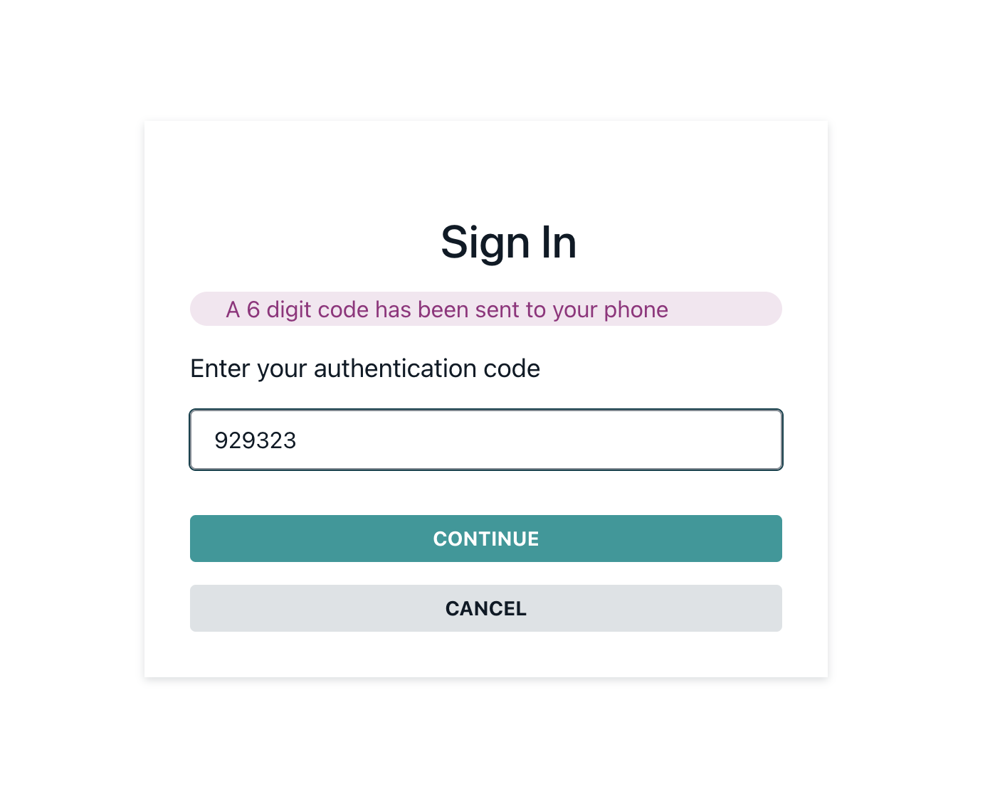Image resolution: width=995 pixels, height=811 pixels.
Task: Click the CANCEL label text
Action: tap(485, 608)
